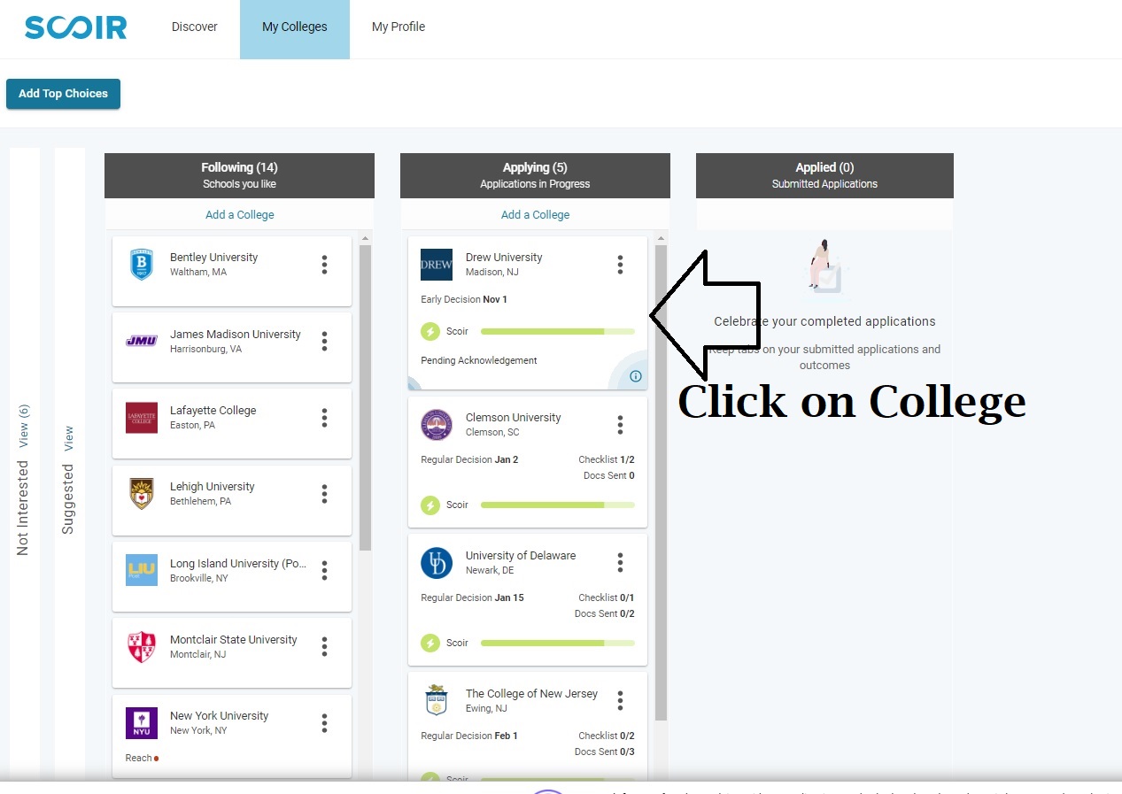
Task: Open the University of Delaware options menu
Action: coord(620,563)
